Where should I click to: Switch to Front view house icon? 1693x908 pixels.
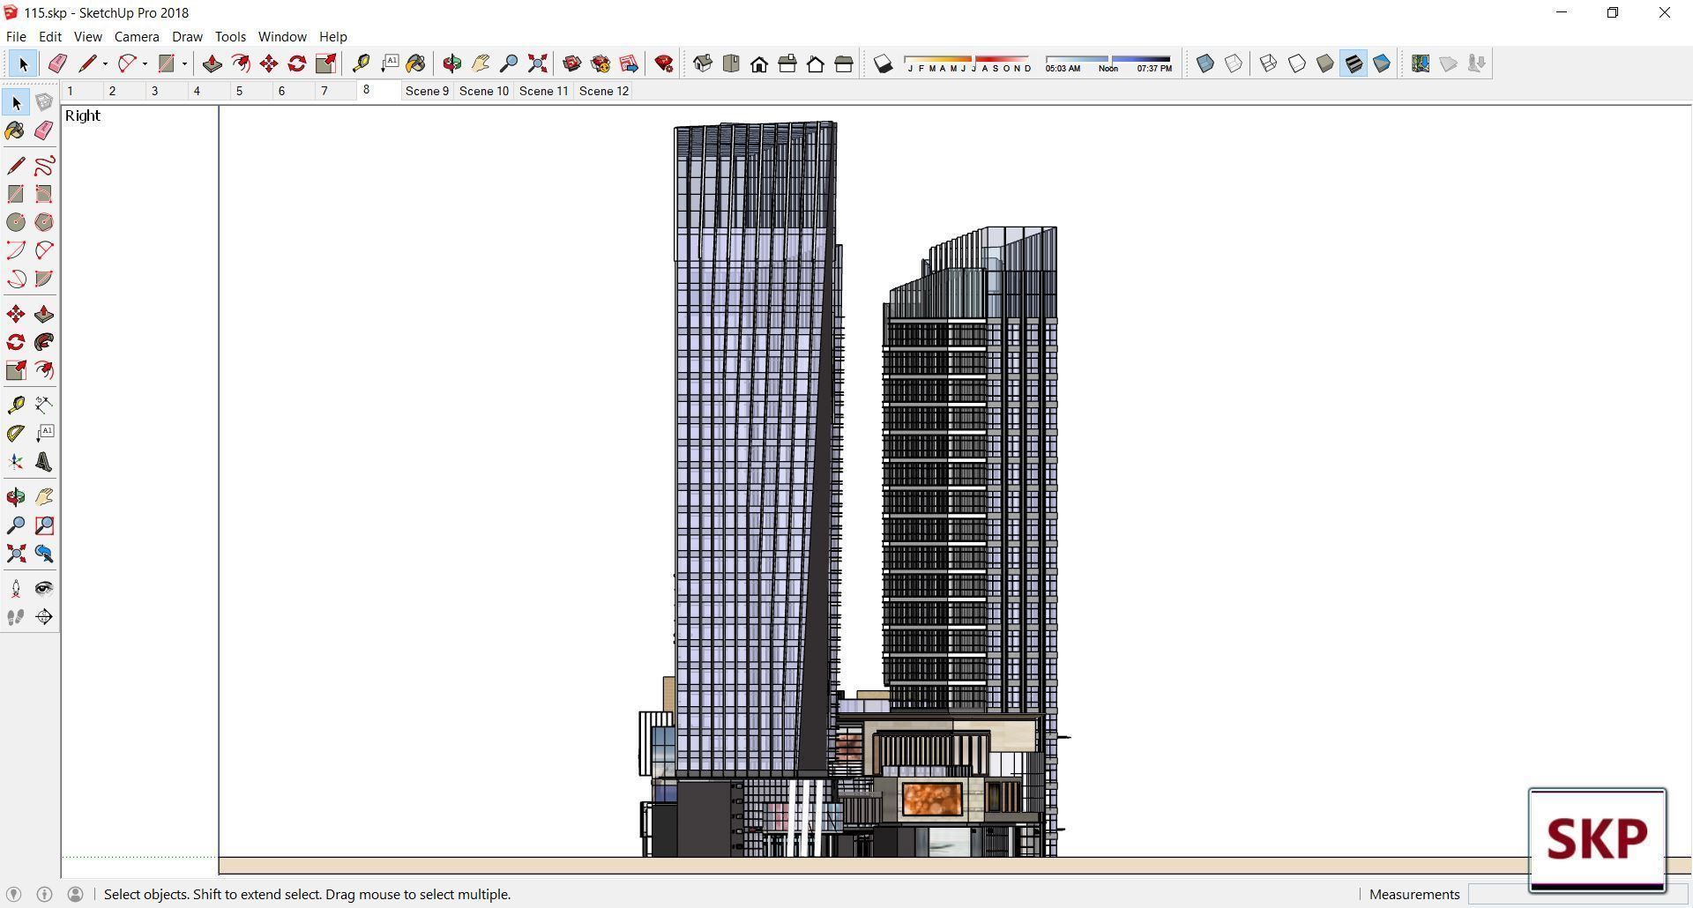click(759, 63)
